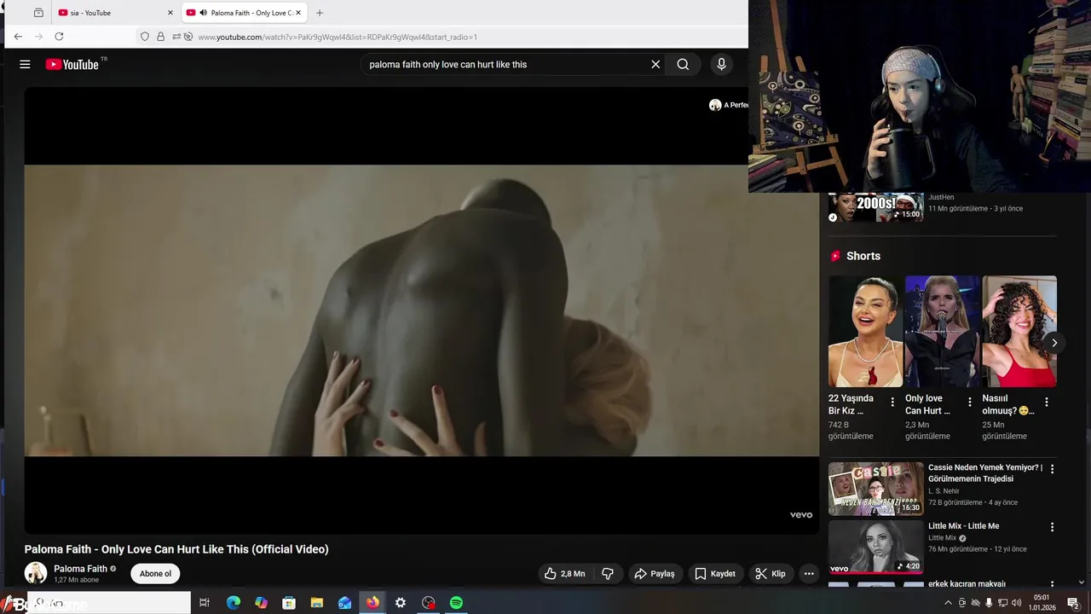1091x614 pixels.
Task: Go to YouTube home via logo
Action: [72, 64]
